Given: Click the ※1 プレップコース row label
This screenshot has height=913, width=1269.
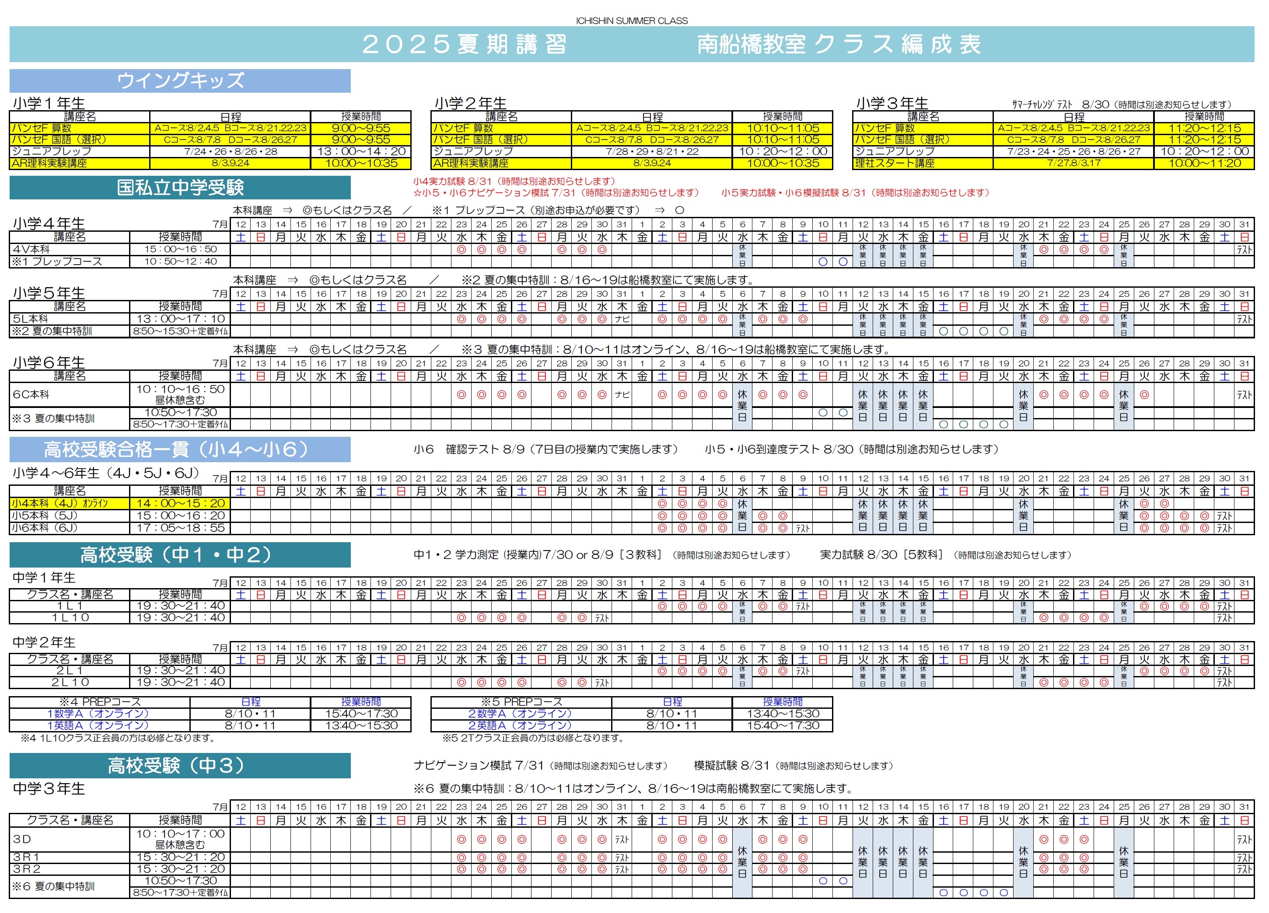Looking at the screenshot, I should pos(70,261).
